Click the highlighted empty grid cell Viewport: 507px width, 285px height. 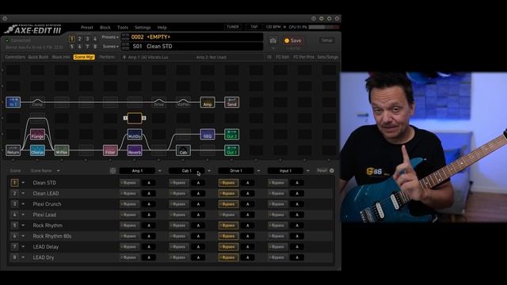click(135, 118)
